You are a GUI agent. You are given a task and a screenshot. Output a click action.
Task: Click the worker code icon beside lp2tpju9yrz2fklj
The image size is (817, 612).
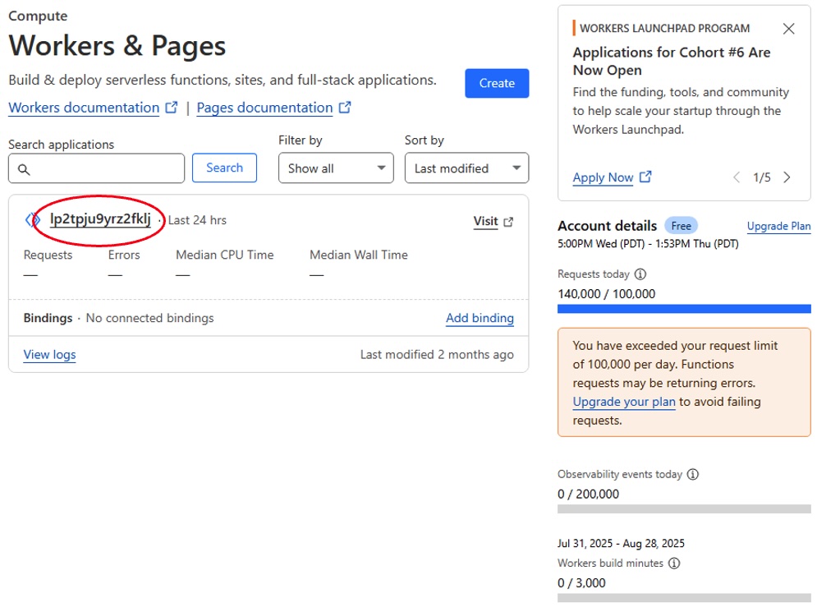point(32,220)
